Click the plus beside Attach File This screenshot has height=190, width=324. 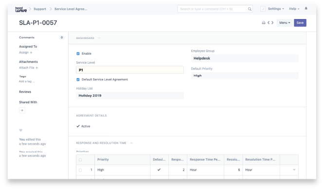pyautogui.click(x=36, y=68)
